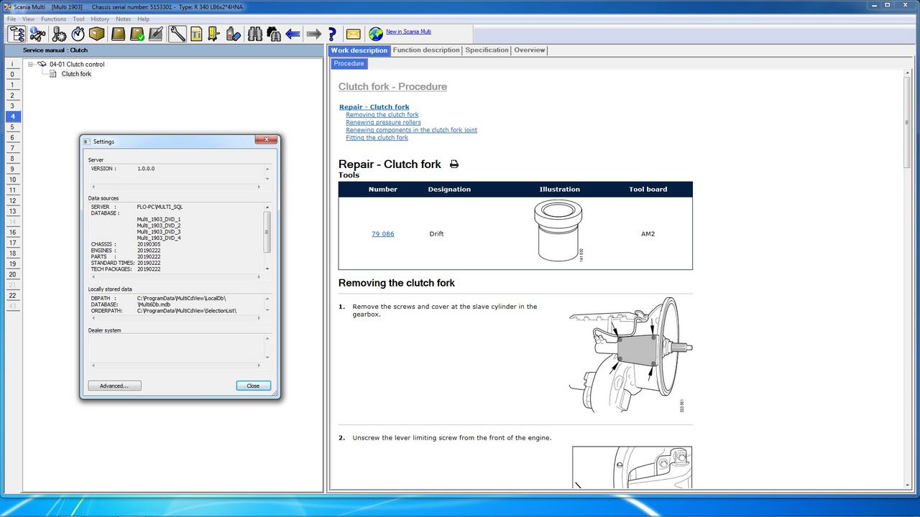Click the envelope mail icon
Screen dimensions: 920x517
354,33
